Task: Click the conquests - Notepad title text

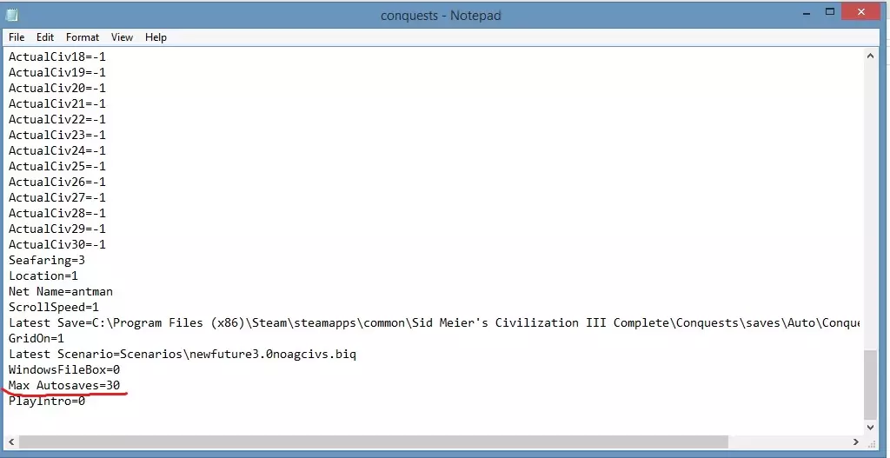Action: (441, 16)
